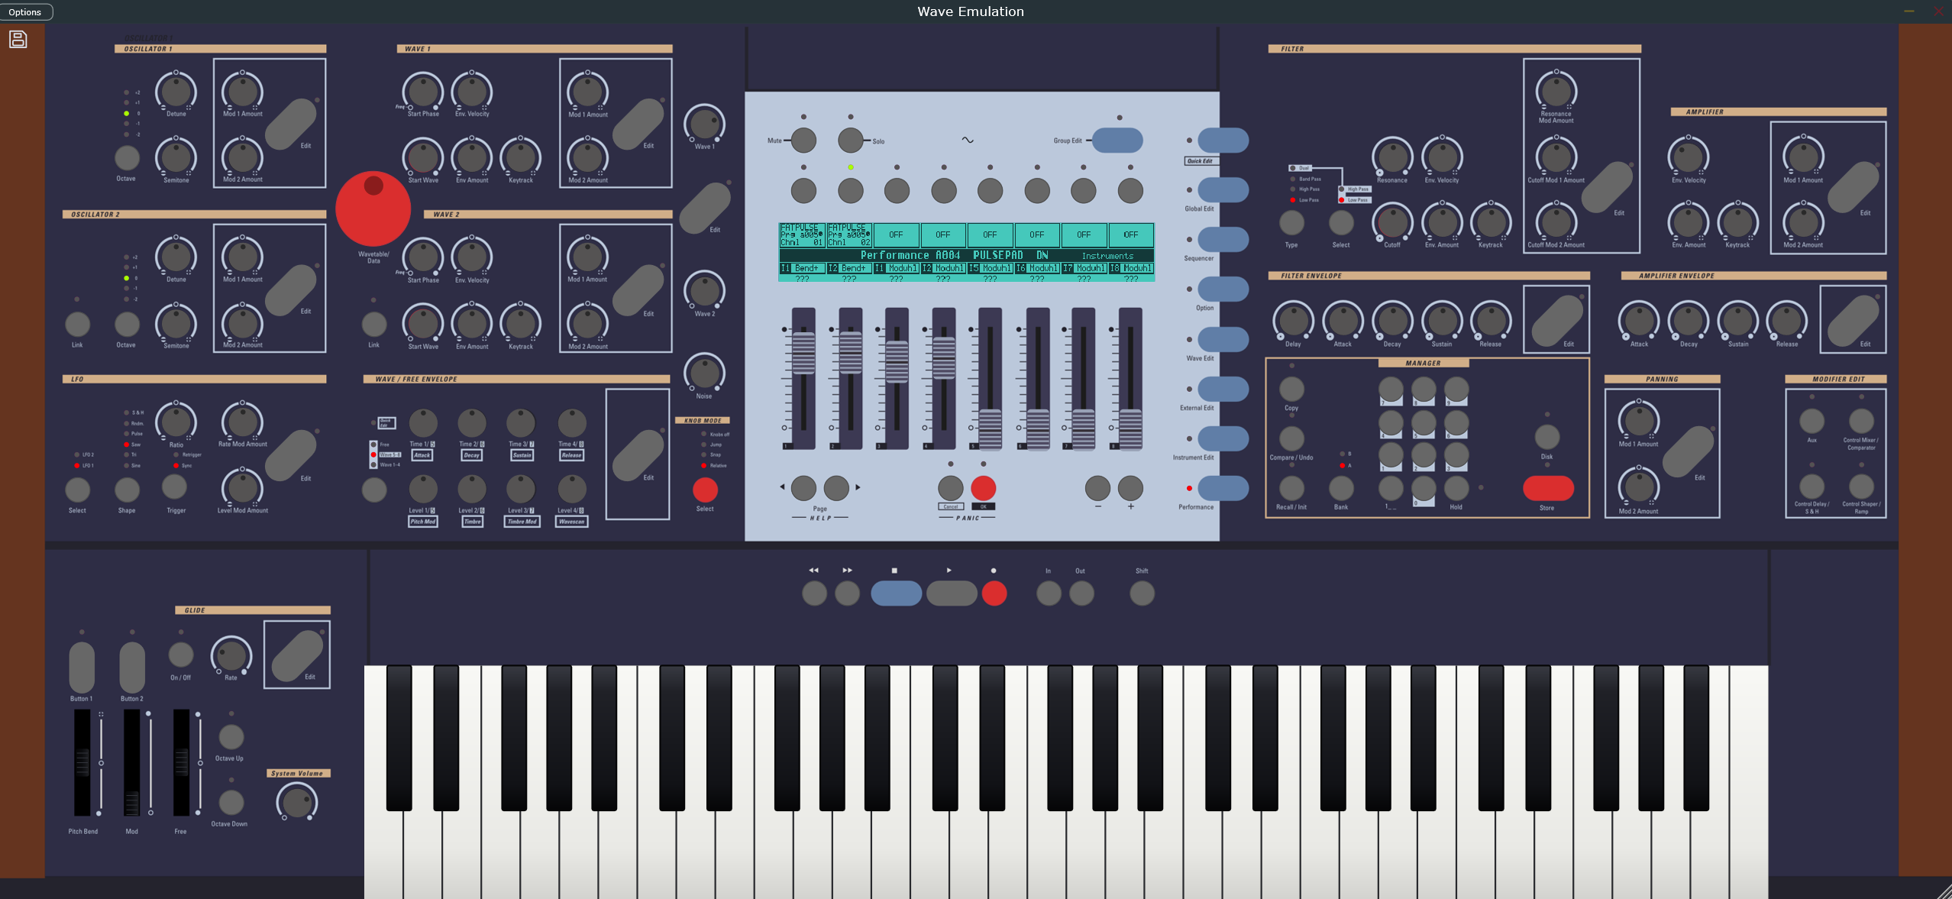
Task: Toggle the Solo button
Action: [x=851, y=141]
